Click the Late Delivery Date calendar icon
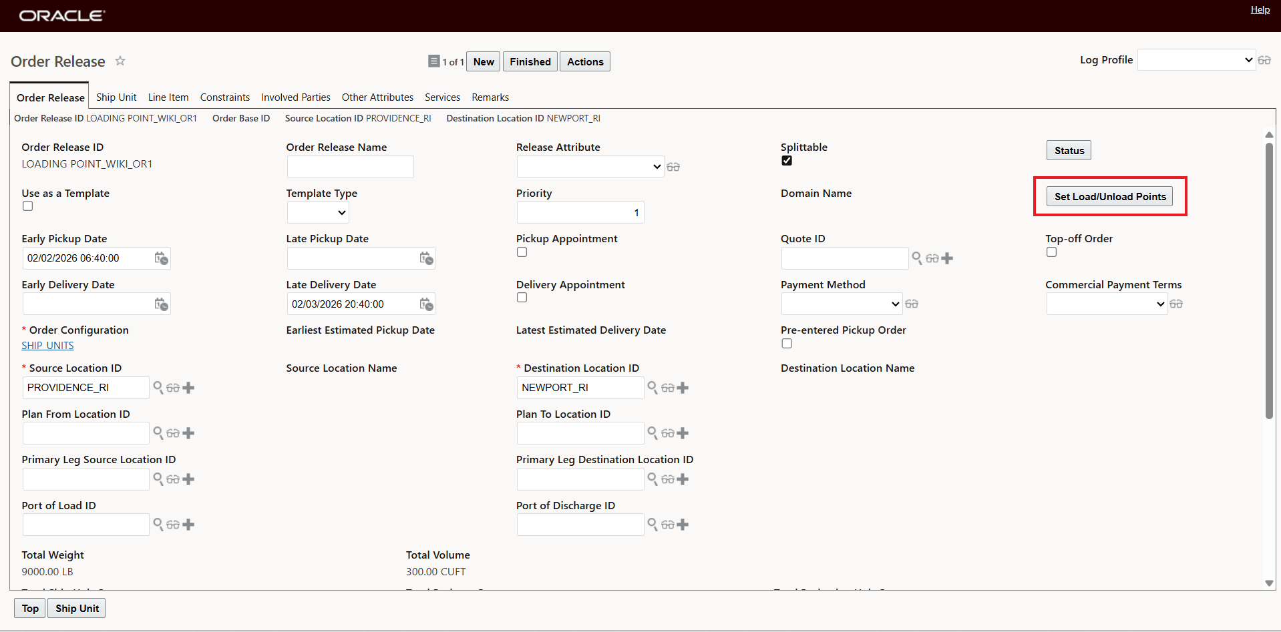1281x632 pixels. tap(425, 304)
